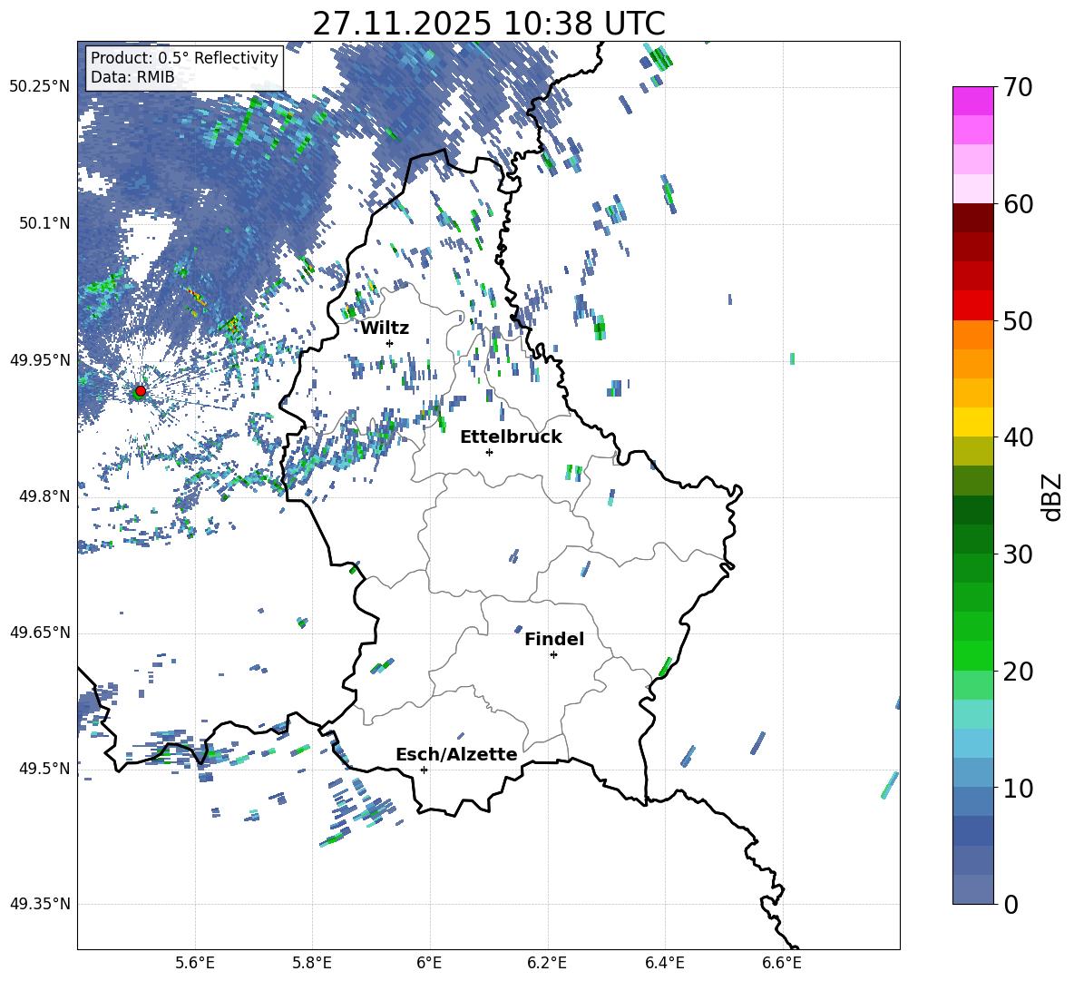Screen dimensions: 1074x981
Task: Click the 'Esch/Alzette' city label
Action: click(x=456, y=755)
